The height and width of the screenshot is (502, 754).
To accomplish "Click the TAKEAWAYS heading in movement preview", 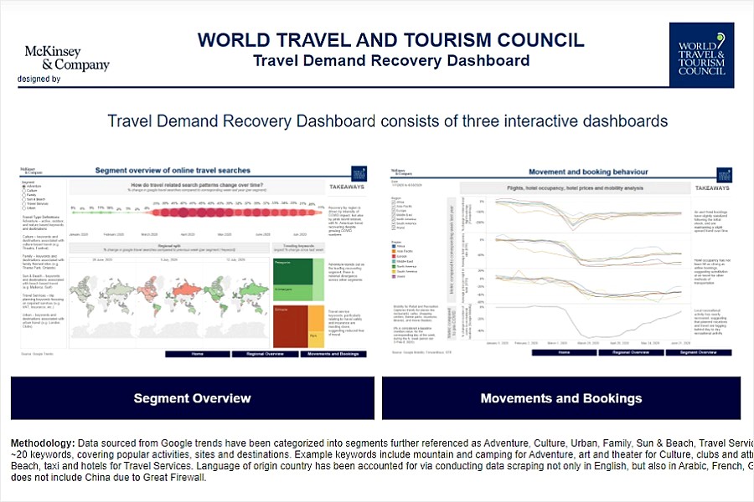I will tap(712, 187).
